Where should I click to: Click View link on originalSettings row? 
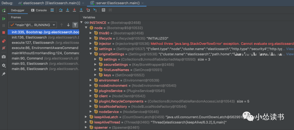290,54
